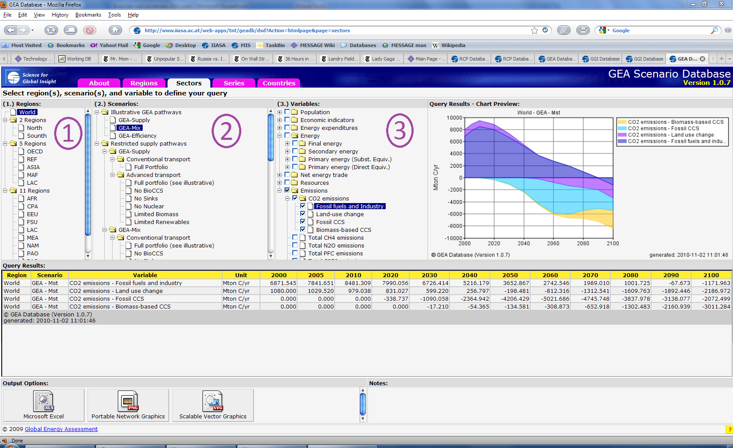This screenshot has height=448, width=733.
Task: Click the Science for Global Insight logo
Action: pyautogui.click(x=31, y=78)
